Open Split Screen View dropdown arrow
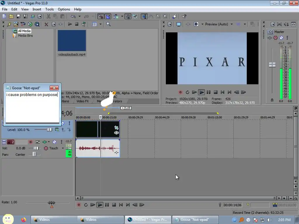 click(202, 24)
